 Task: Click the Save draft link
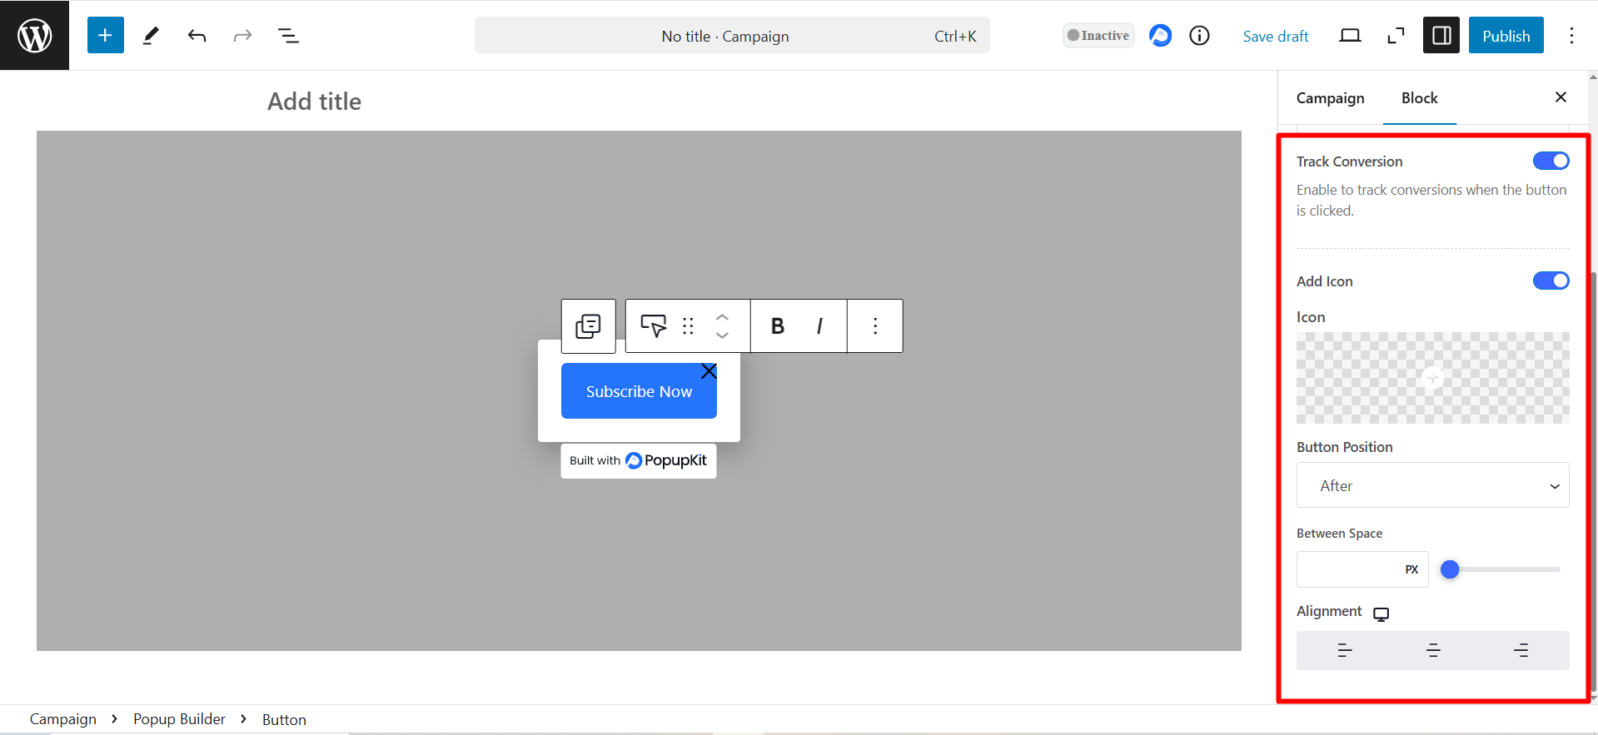click(1275, 37)
